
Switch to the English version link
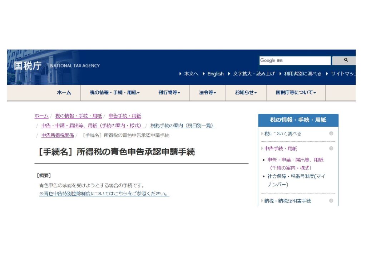[215, 74]
